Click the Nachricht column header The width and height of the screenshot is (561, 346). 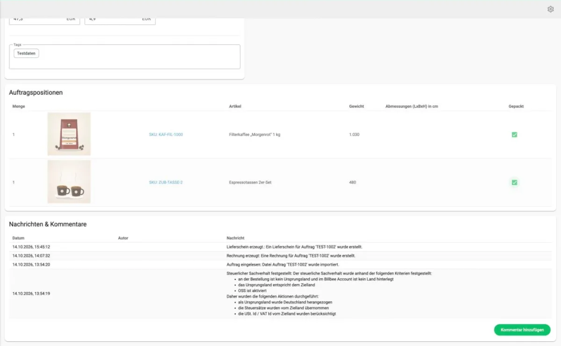pos(236,238)
